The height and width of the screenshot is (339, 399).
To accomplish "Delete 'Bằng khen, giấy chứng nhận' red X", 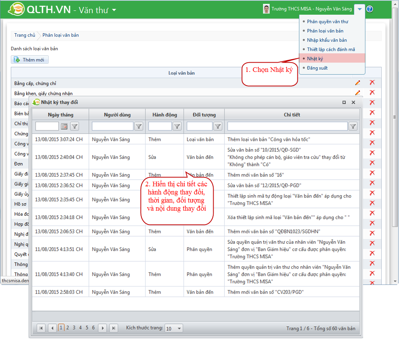I will 372,92.
